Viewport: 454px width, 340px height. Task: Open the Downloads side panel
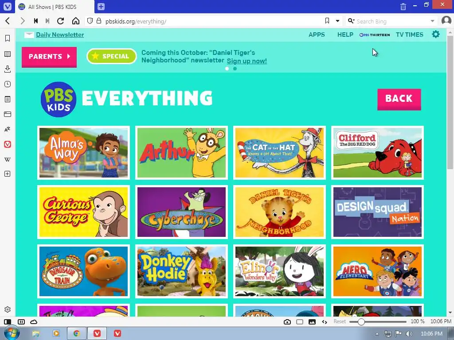tap(8, 69)
